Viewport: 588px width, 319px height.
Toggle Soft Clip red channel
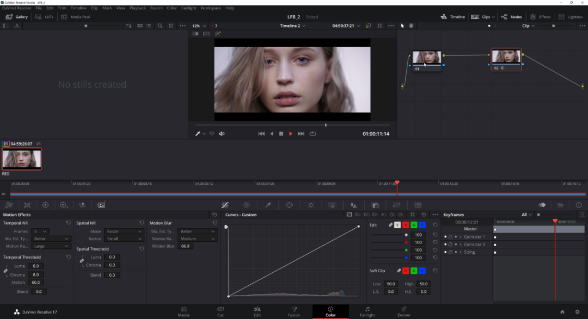pyautogui.click(x=406, y=271)
